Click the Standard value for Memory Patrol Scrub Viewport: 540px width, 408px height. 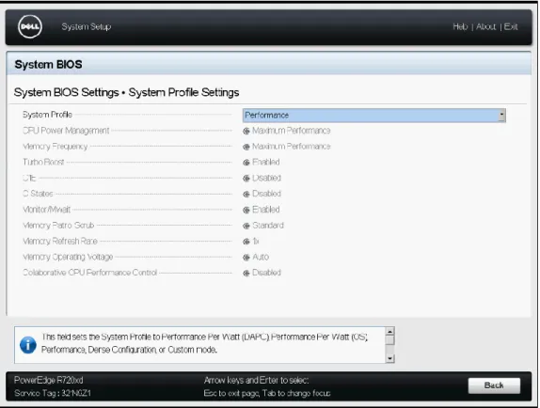point(268,226)
